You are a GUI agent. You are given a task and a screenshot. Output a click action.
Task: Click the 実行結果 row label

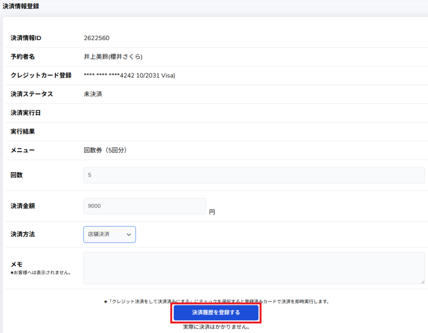(x=23, y=132)
